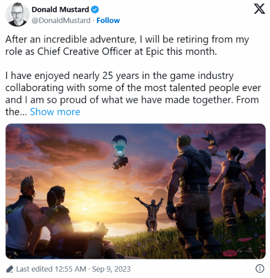Expand the tweet with Show more
The width and height of the screenshot is (270, 278).
click(x=55, y=112)
